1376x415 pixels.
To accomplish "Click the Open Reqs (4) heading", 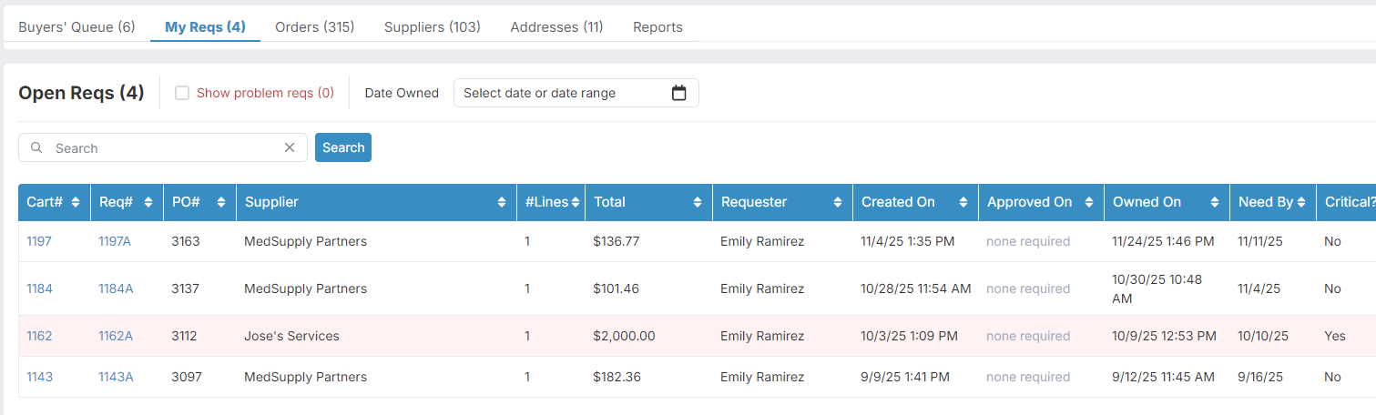I will (x=81, y=93).
